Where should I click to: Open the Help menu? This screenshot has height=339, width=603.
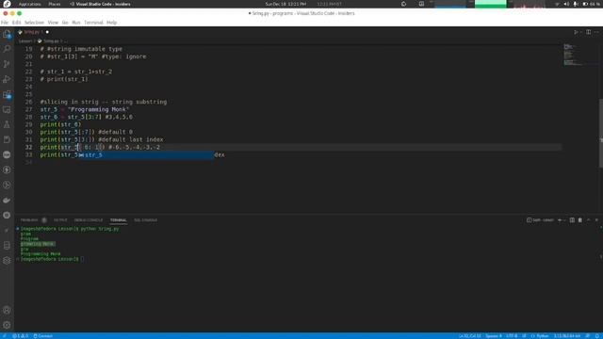pyautogui.click(x=111, y=23)
